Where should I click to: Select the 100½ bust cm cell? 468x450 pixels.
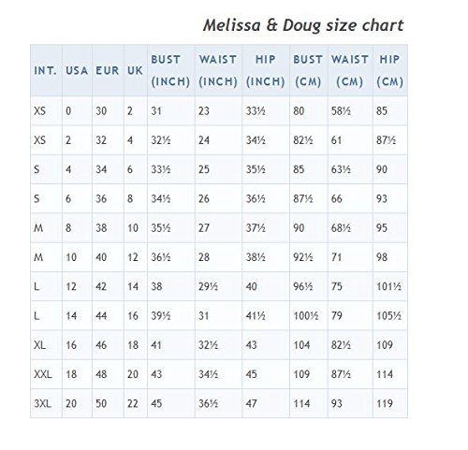pos(308,315)
